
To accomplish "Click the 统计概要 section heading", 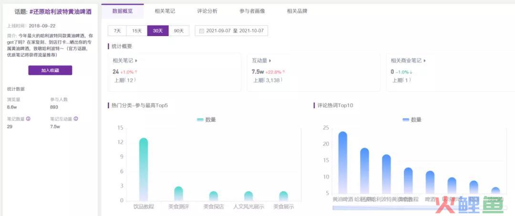I will (122, 47).
